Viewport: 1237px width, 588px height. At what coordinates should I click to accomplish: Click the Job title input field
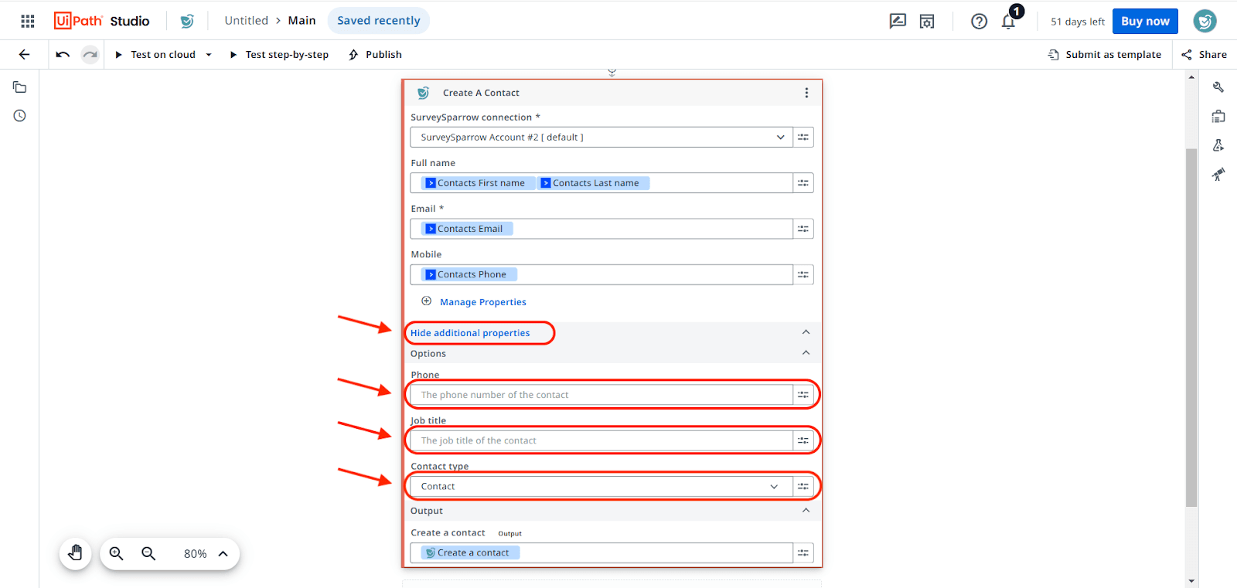click(601, 440)
